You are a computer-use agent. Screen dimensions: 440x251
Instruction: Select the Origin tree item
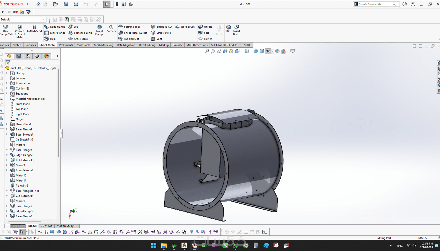point(17,119)
